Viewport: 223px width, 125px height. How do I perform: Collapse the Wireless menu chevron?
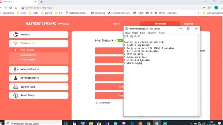tap(33, 43)
